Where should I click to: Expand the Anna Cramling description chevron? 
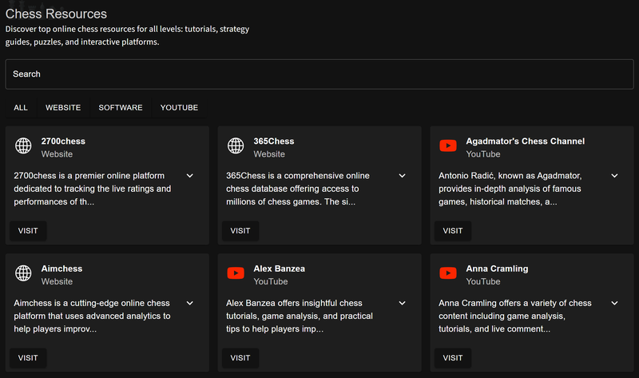(615, 304)
